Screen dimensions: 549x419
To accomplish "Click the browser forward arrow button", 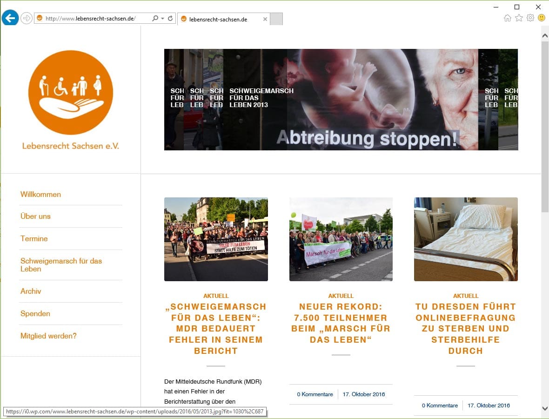I will point(27,18).
